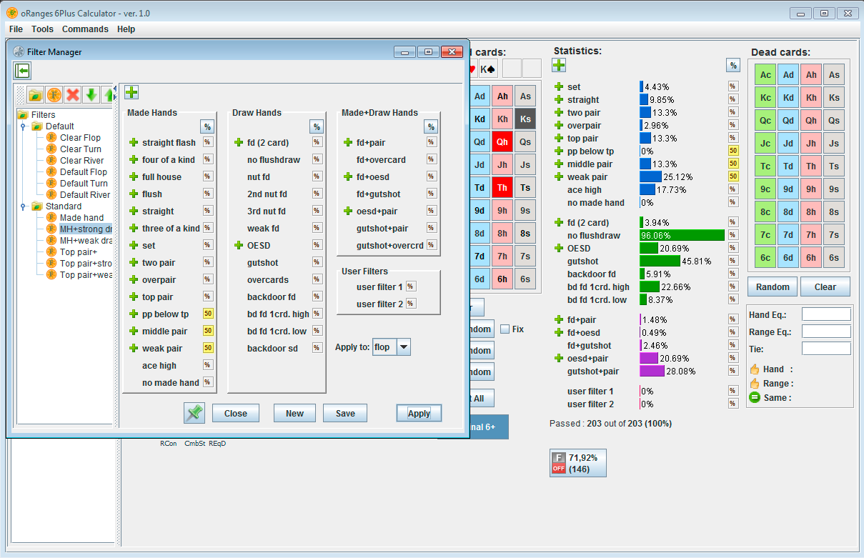The height and width of the screenshot is (558, 864).
Task: Pin the Filter Manager using the pushpin icon
Action: click(193, 412)
